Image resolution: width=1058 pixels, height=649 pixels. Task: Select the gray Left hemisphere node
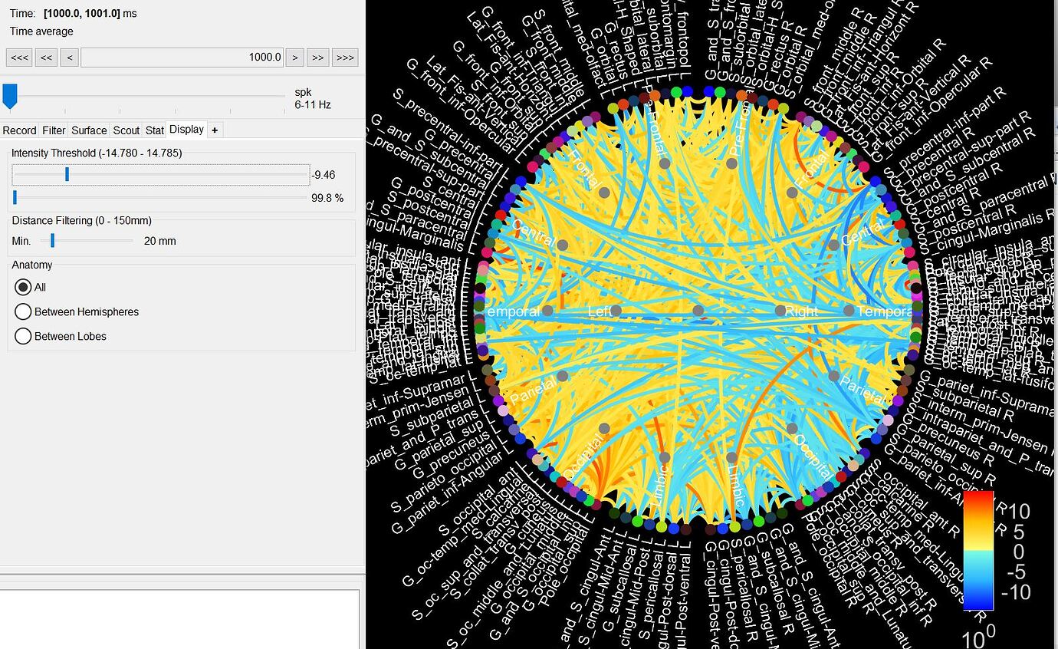[616, 311]
